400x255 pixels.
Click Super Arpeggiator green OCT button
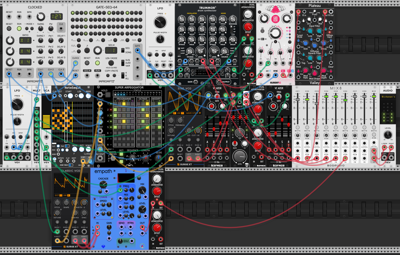121,154
